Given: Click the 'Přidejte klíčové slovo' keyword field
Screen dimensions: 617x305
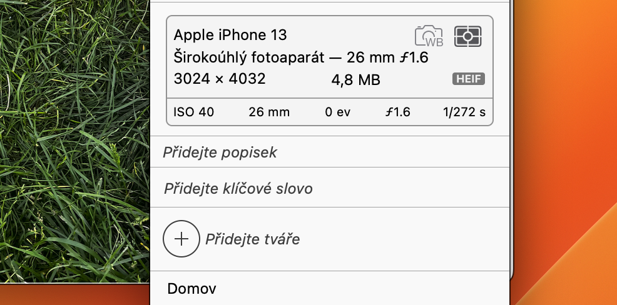Looking at the screenshot, I should pyautogui.click(x=238, y=188).
